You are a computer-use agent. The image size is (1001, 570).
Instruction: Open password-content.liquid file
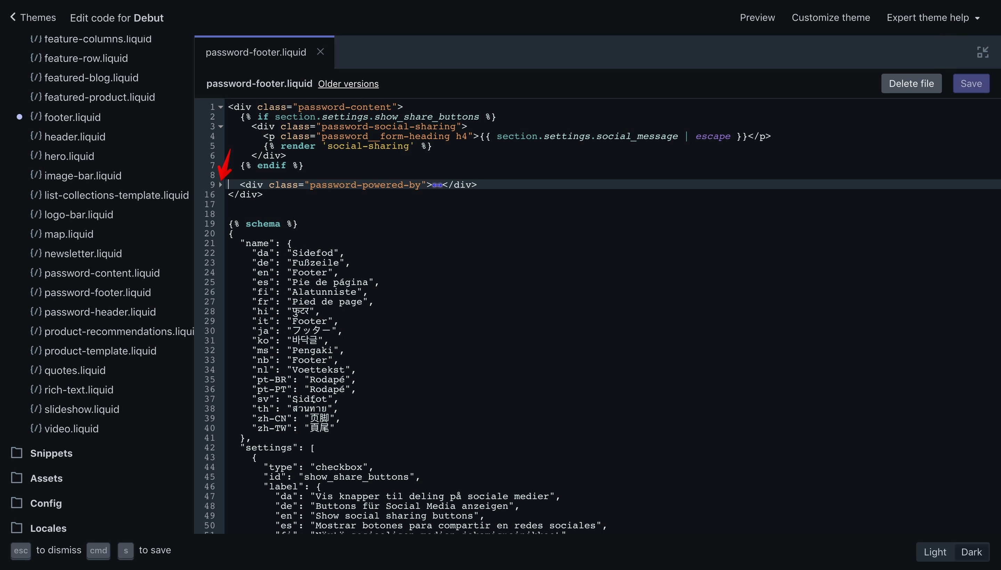click(102, 273)
